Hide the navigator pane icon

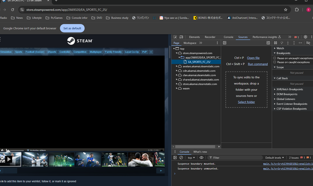point(225,43)
